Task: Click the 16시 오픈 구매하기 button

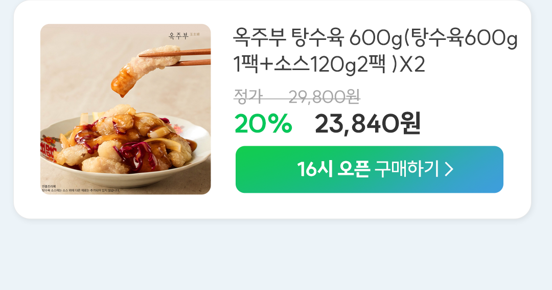Action: 370,169
